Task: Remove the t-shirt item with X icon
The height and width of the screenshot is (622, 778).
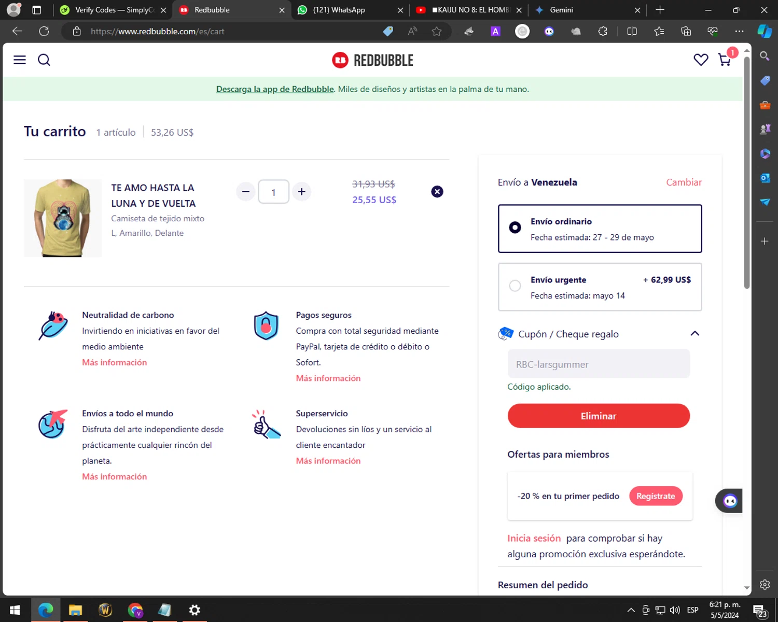Action: point(437,192)
